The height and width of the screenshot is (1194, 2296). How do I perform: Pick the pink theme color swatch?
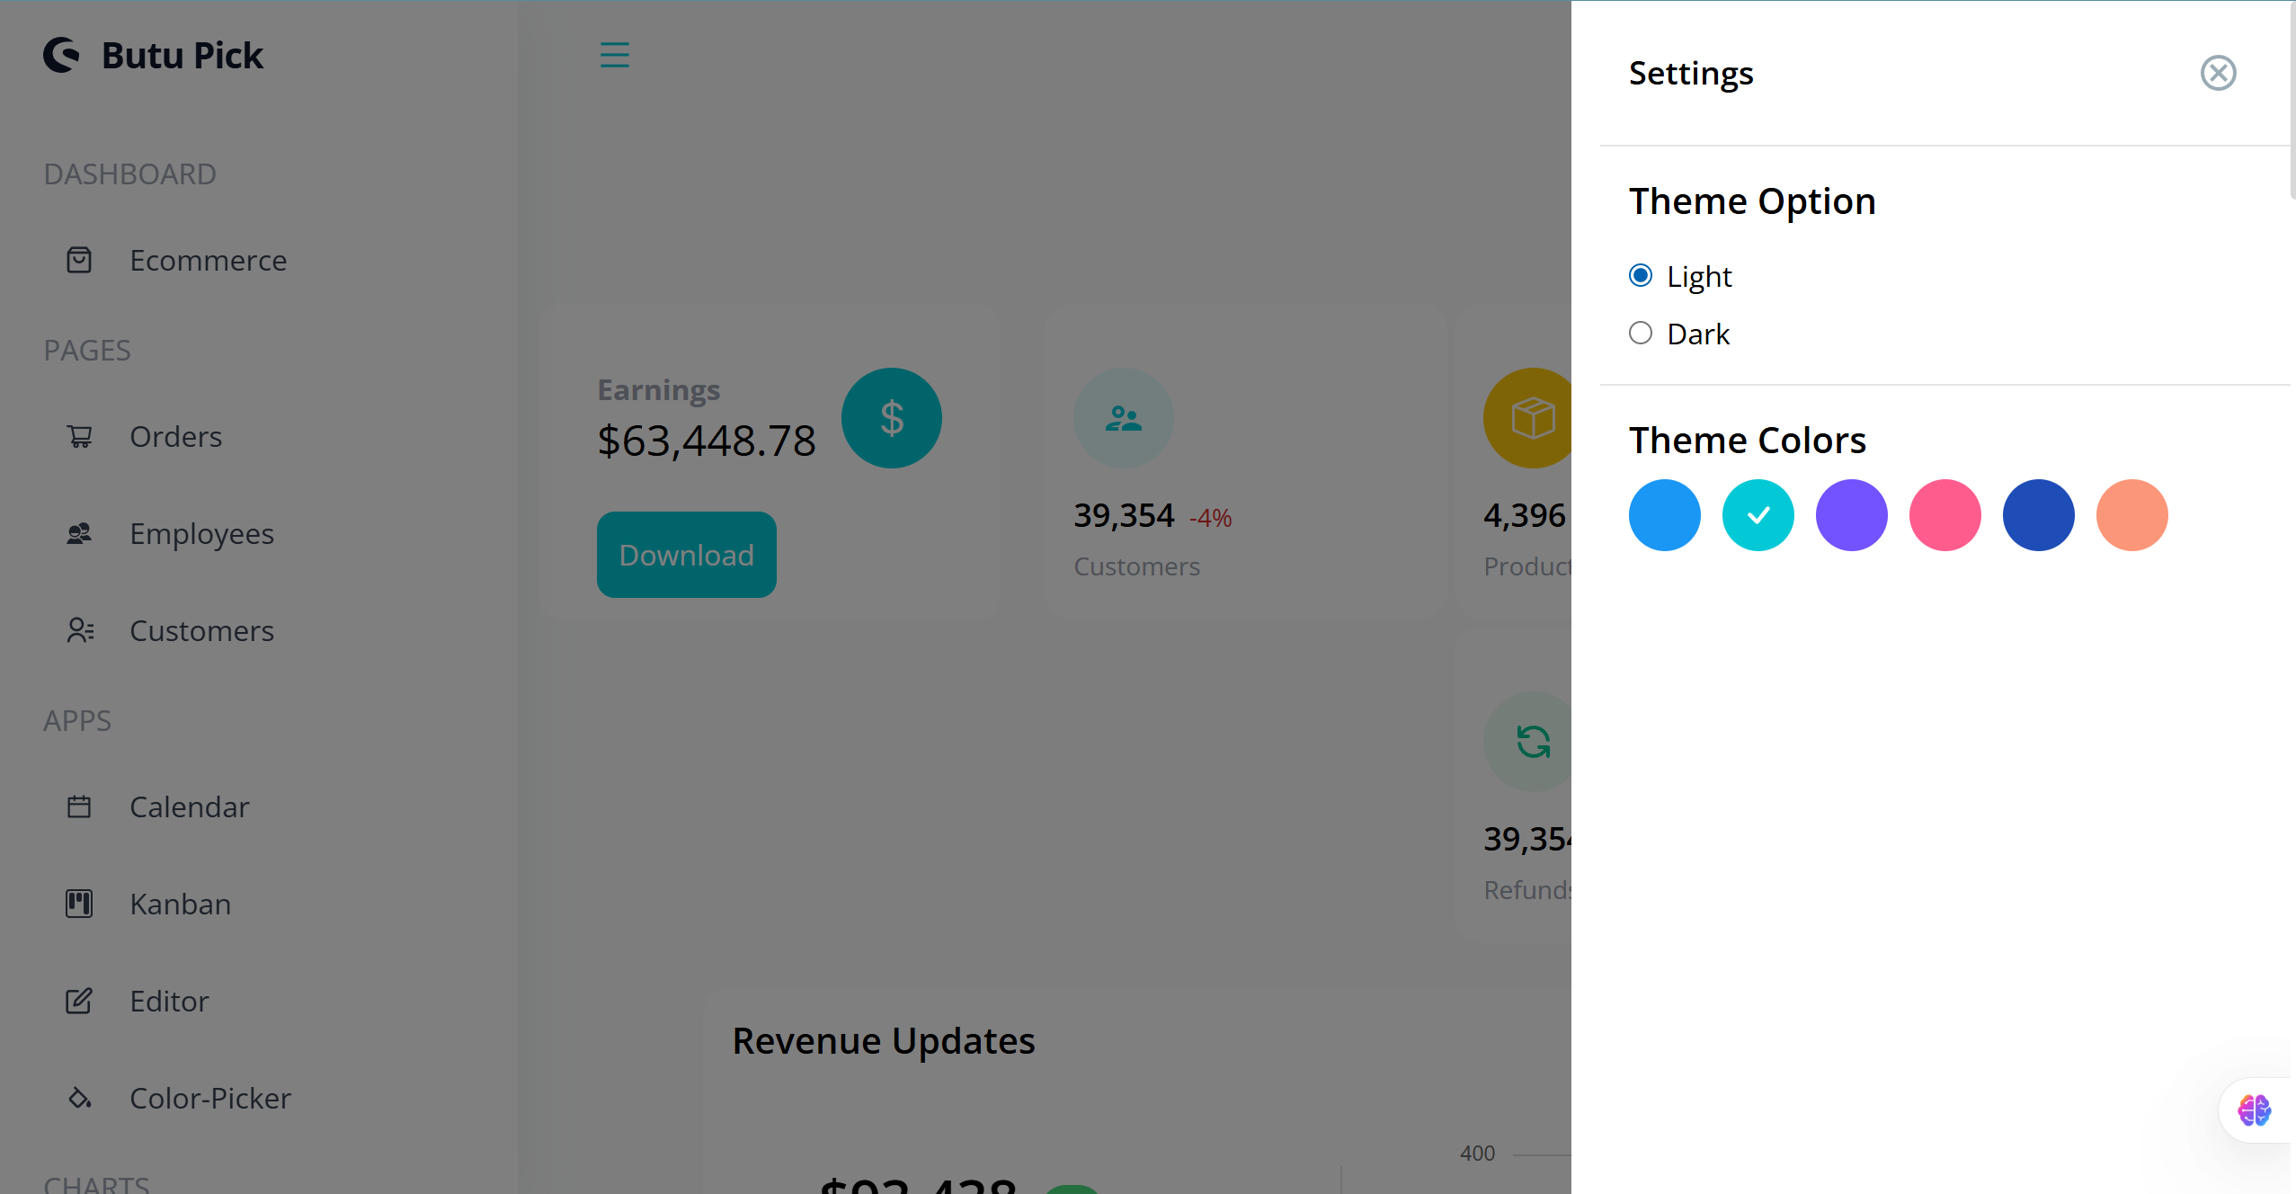pos(1944,515)
